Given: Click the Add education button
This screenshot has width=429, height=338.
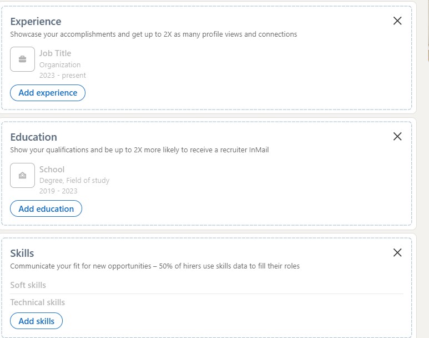Looking at the screenshot, I should (x=46, y=208).
